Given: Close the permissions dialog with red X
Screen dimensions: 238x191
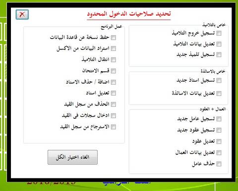Looking at the screenshot, I should click(x=22, y=14).
